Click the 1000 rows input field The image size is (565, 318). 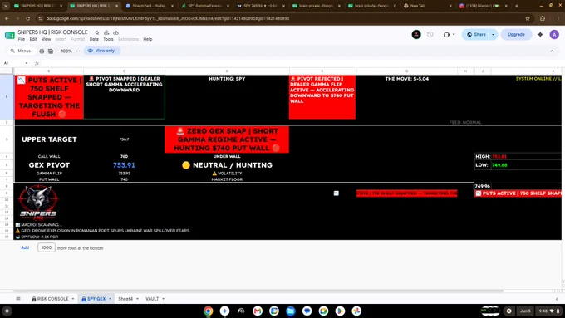(x=47, y=247)
